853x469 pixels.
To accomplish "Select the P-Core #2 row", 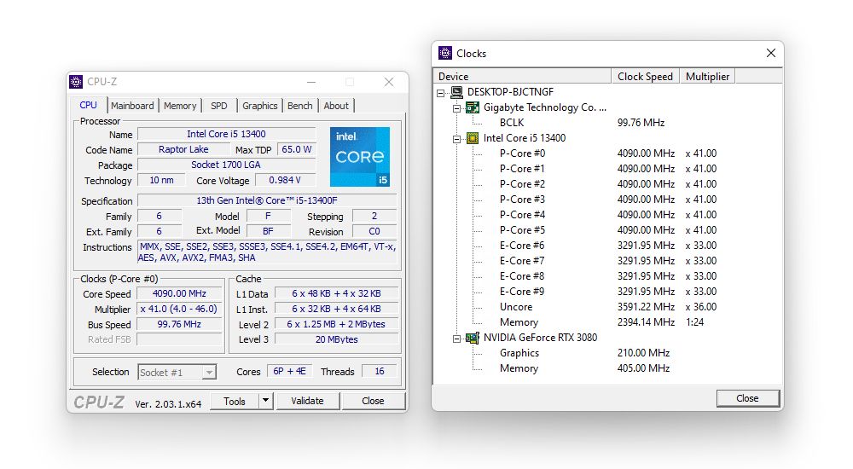I will click(x=608, y=184).
